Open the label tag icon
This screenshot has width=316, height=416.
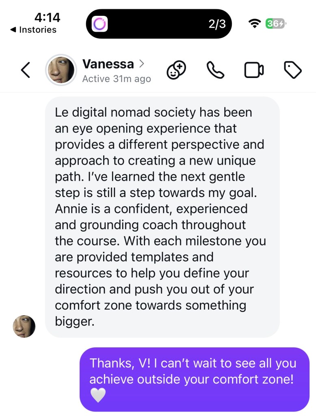293,70
